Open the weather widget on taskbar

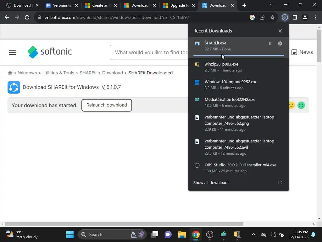pyautogui.click(x=22, y=234)
